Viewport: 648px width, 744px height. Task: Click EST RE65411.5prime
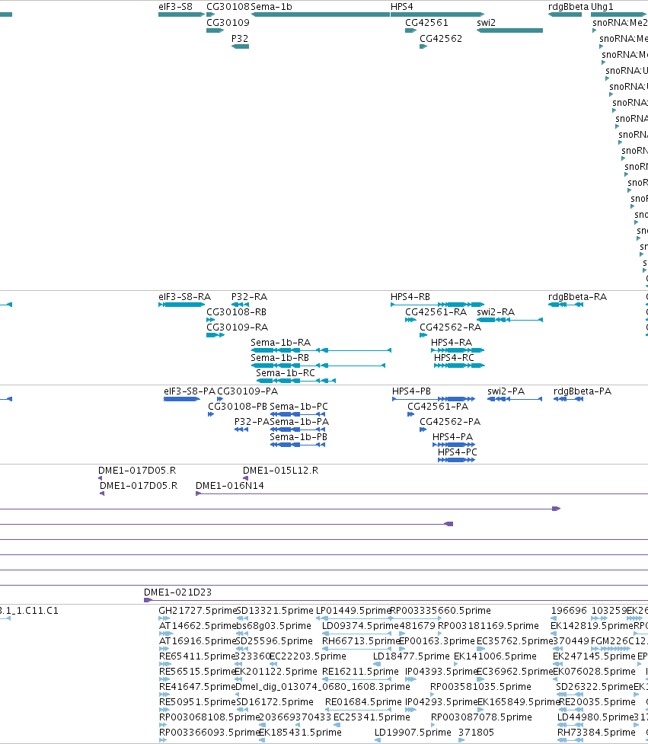(197, 656)
